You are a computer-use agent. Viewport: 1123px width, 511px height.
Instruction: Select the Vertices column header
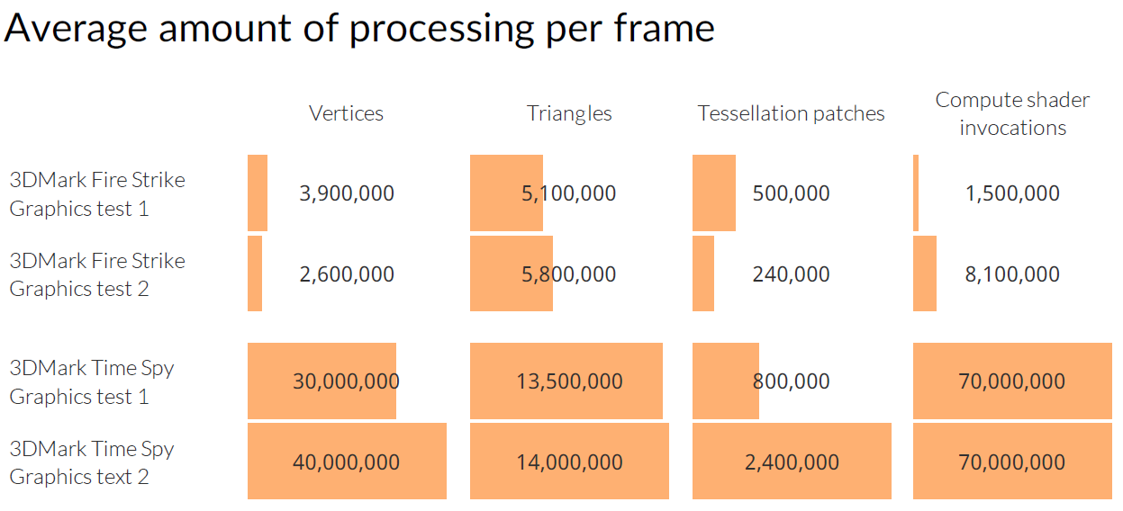pyautogui.click(x=346, y=113)
